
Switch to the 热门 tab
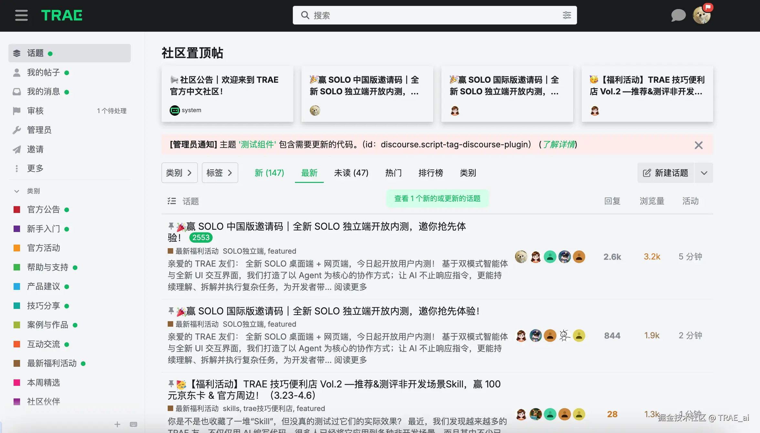pos(393,173)
